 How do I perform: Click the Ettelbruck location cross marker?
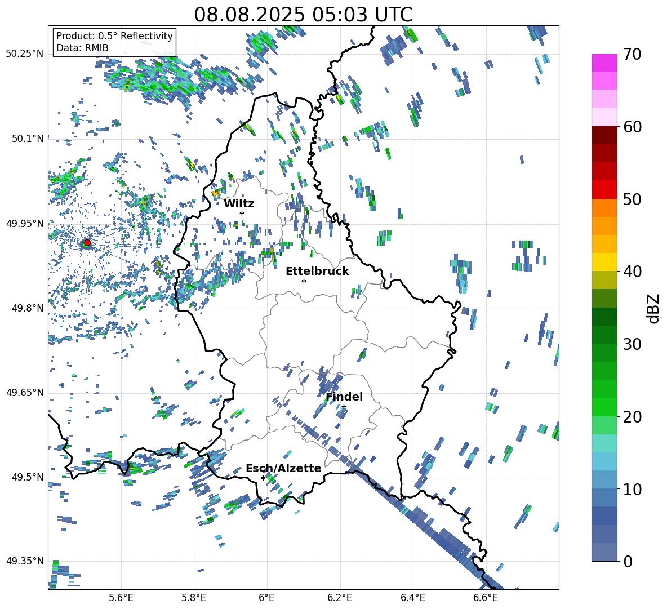pyautogui.click(x=304, y=281)
